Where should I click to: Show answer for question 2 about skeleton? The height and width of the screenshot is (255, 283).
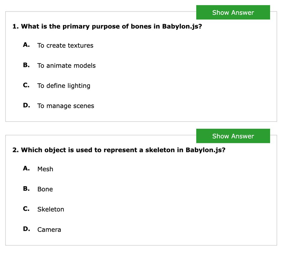233,136
